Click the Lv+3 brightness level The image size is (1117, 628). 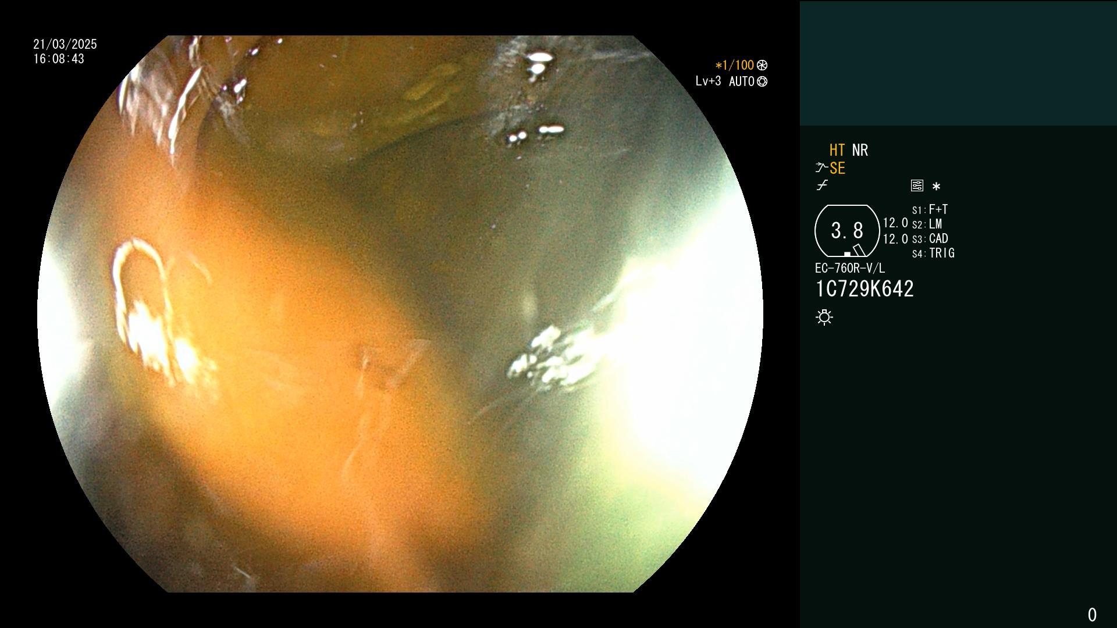tap(708, 81)
